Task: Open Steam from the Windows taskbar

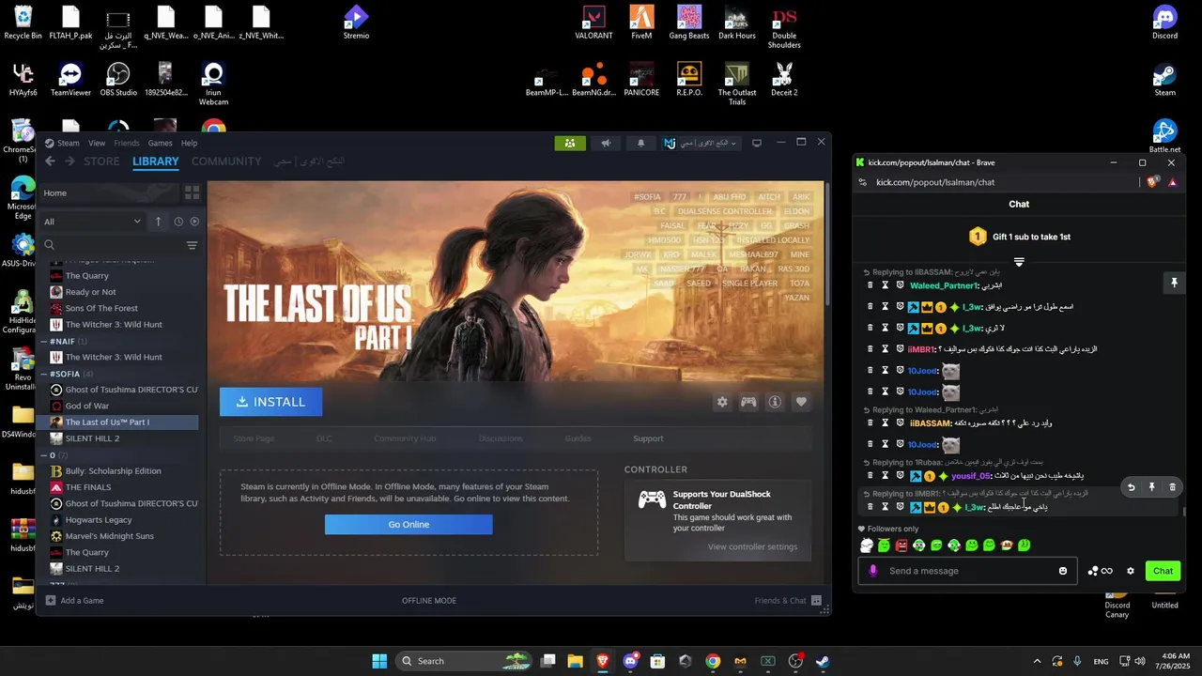Action: tap(823, 661)
